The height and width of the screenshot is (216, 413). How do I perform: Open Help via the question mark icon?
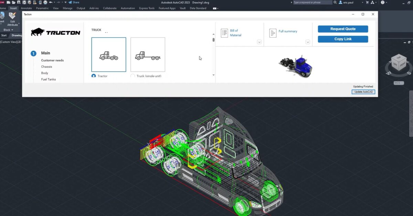click(x=382, y=2)
